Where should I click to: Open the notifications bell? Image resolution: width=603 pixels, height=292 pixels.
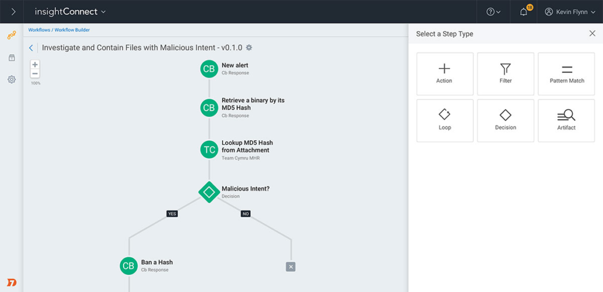pos(524,12)
